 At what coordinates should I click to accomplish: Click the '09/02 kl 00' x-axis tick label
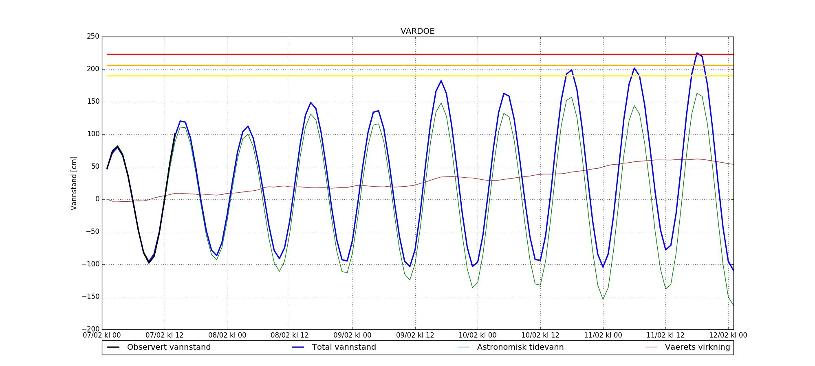pos(352,335)
